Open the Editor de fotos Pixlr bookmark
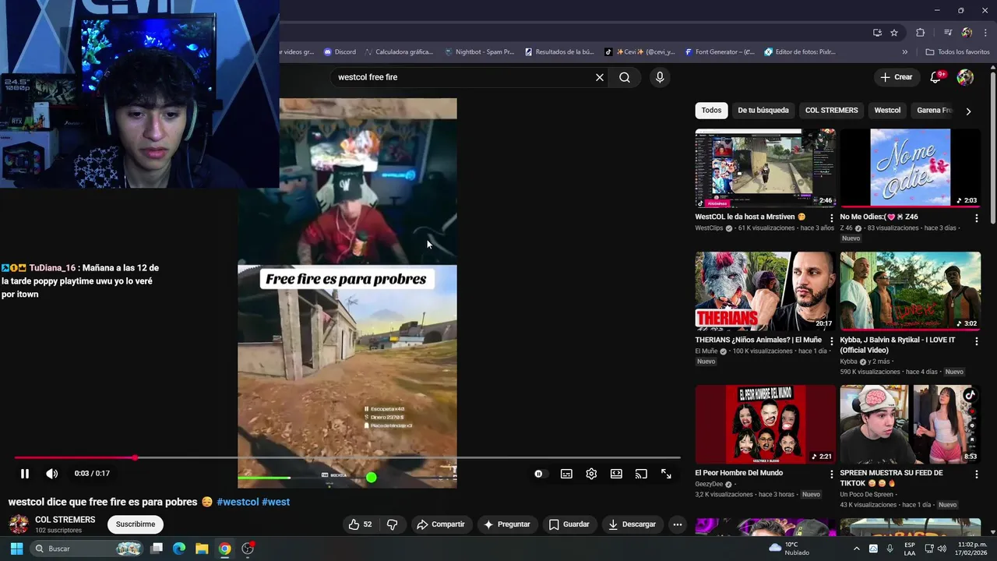The height and width of the screenshot is (561, 997). [800, 52]
